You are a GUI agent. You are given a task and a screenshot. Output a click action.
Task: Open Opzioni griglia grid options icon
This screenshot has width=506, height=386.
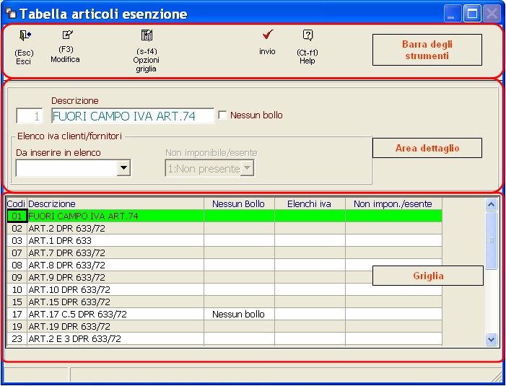[x=147, y=35]
